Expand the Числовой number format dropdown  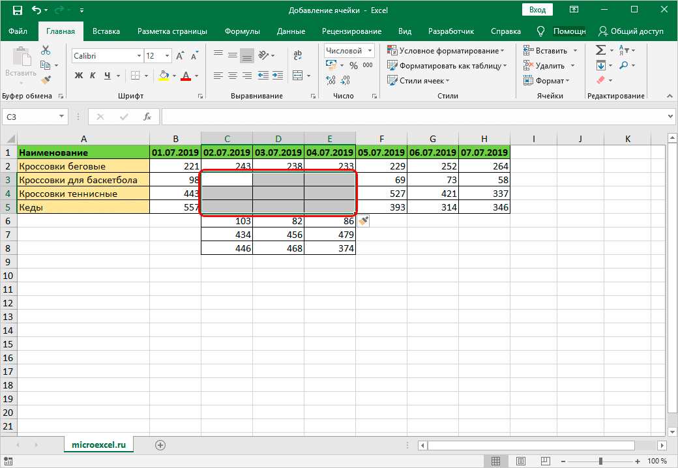(370, 50)
